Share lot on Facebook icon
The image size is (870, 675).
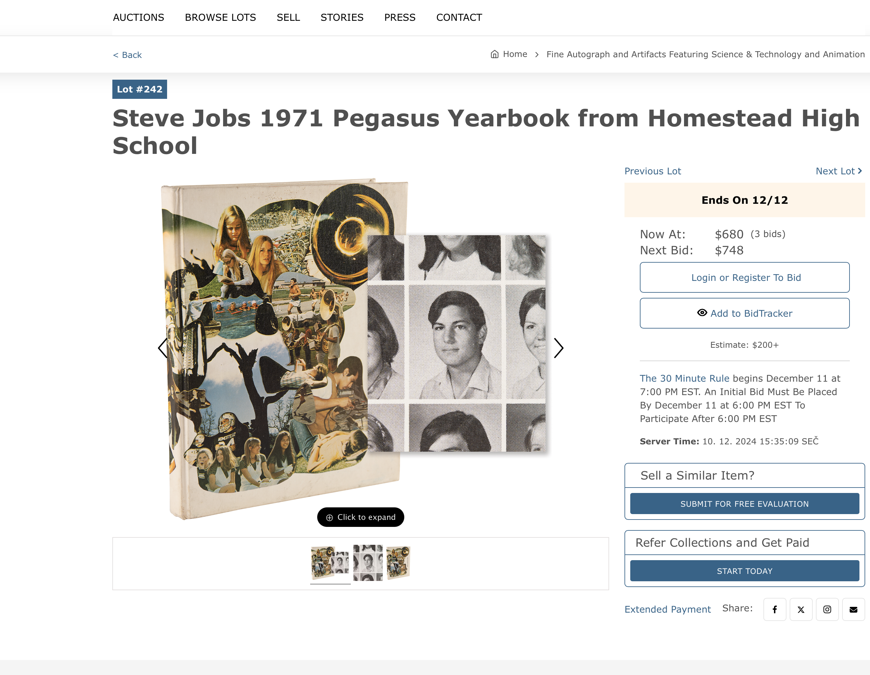coord(774,609)
